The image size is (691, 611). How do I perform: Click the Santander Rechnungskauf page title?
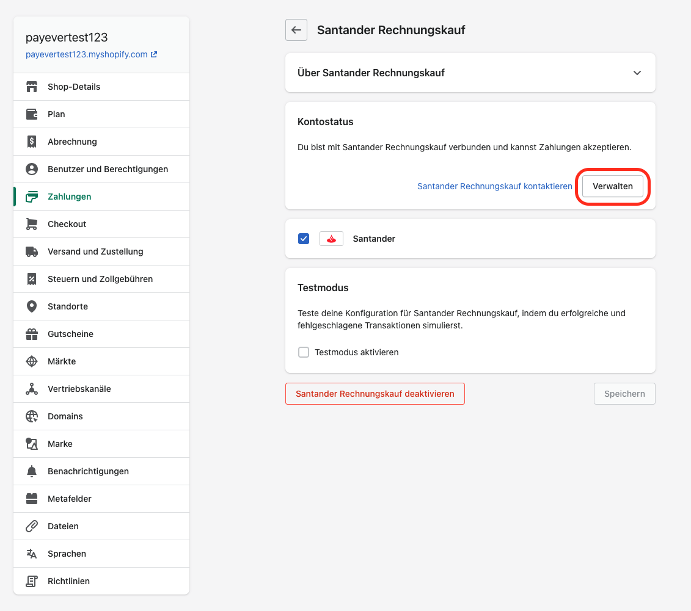[391, 30]
